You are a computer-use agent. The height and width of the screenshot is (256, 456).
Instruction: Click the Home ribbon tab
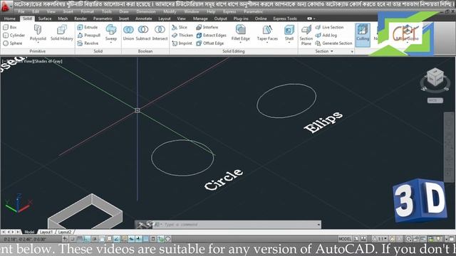(x=10, y=18)
